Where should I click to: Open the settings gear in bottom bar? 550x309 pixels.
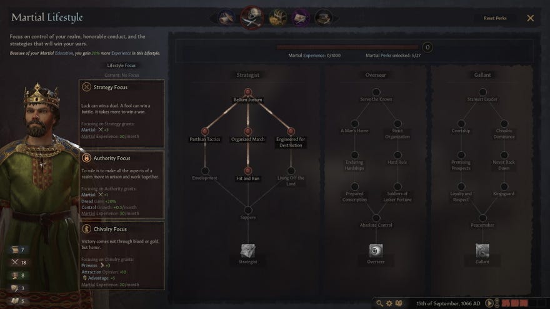pyautogui.click(x=389, y=303)
